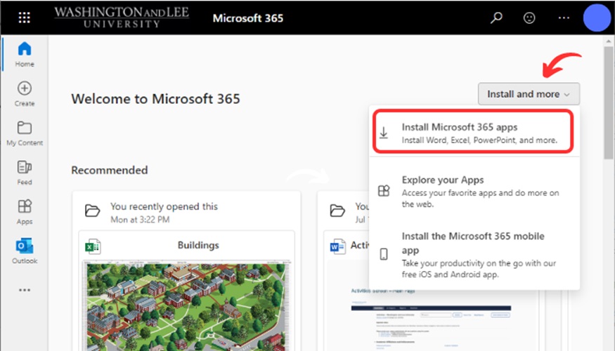Launch Outlook from the sidebar
Image resolution: width=615 pixels, height=351 pixels.
coord(25,251)
